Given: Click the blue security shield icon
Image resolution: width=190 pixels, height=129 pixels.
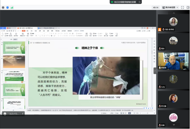Looking at the screenshot, I should tap(7, 7).
